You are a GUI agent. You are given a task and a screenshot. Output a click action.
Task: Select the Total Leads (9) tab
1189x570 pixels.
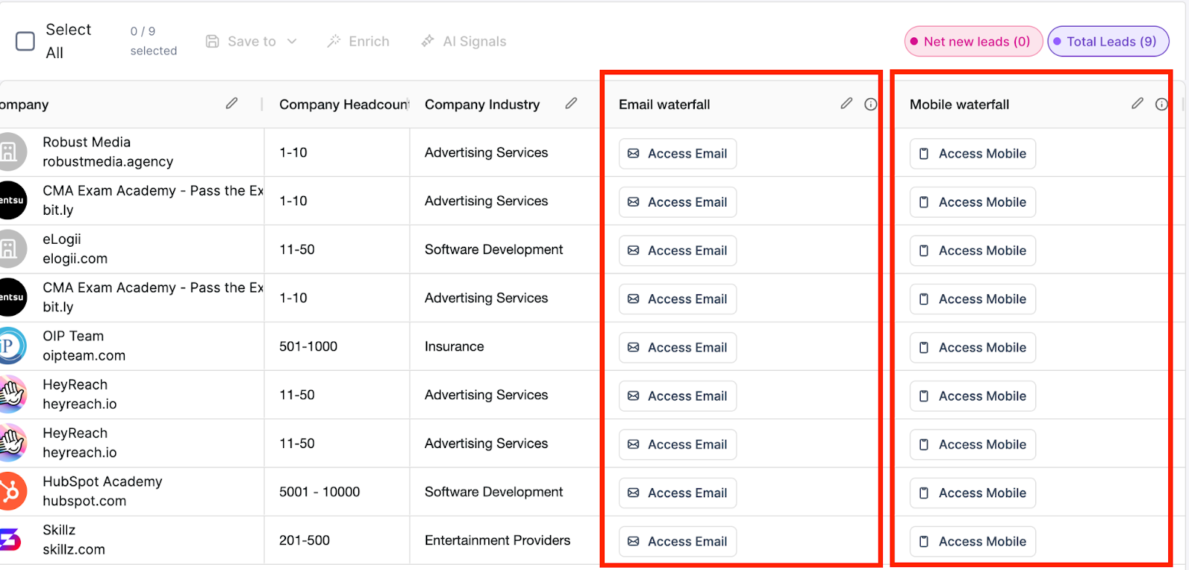click(x=1108, y=42)
